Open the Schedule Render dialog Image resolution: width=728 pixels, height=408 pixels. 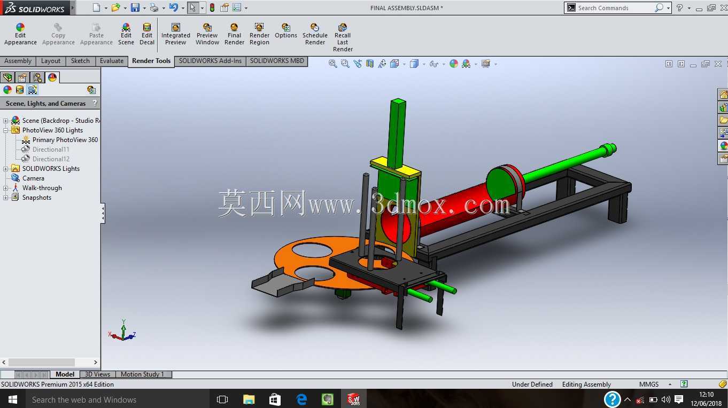point(315,34)
